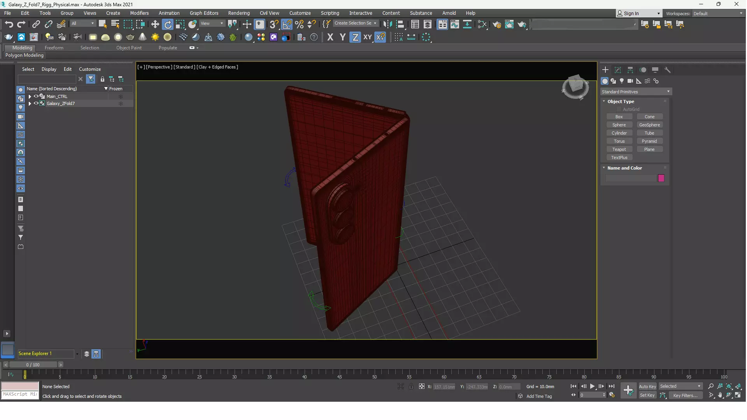Select the Move tool in main toolbar
This screenshot has height=420, width=747.
155,24
